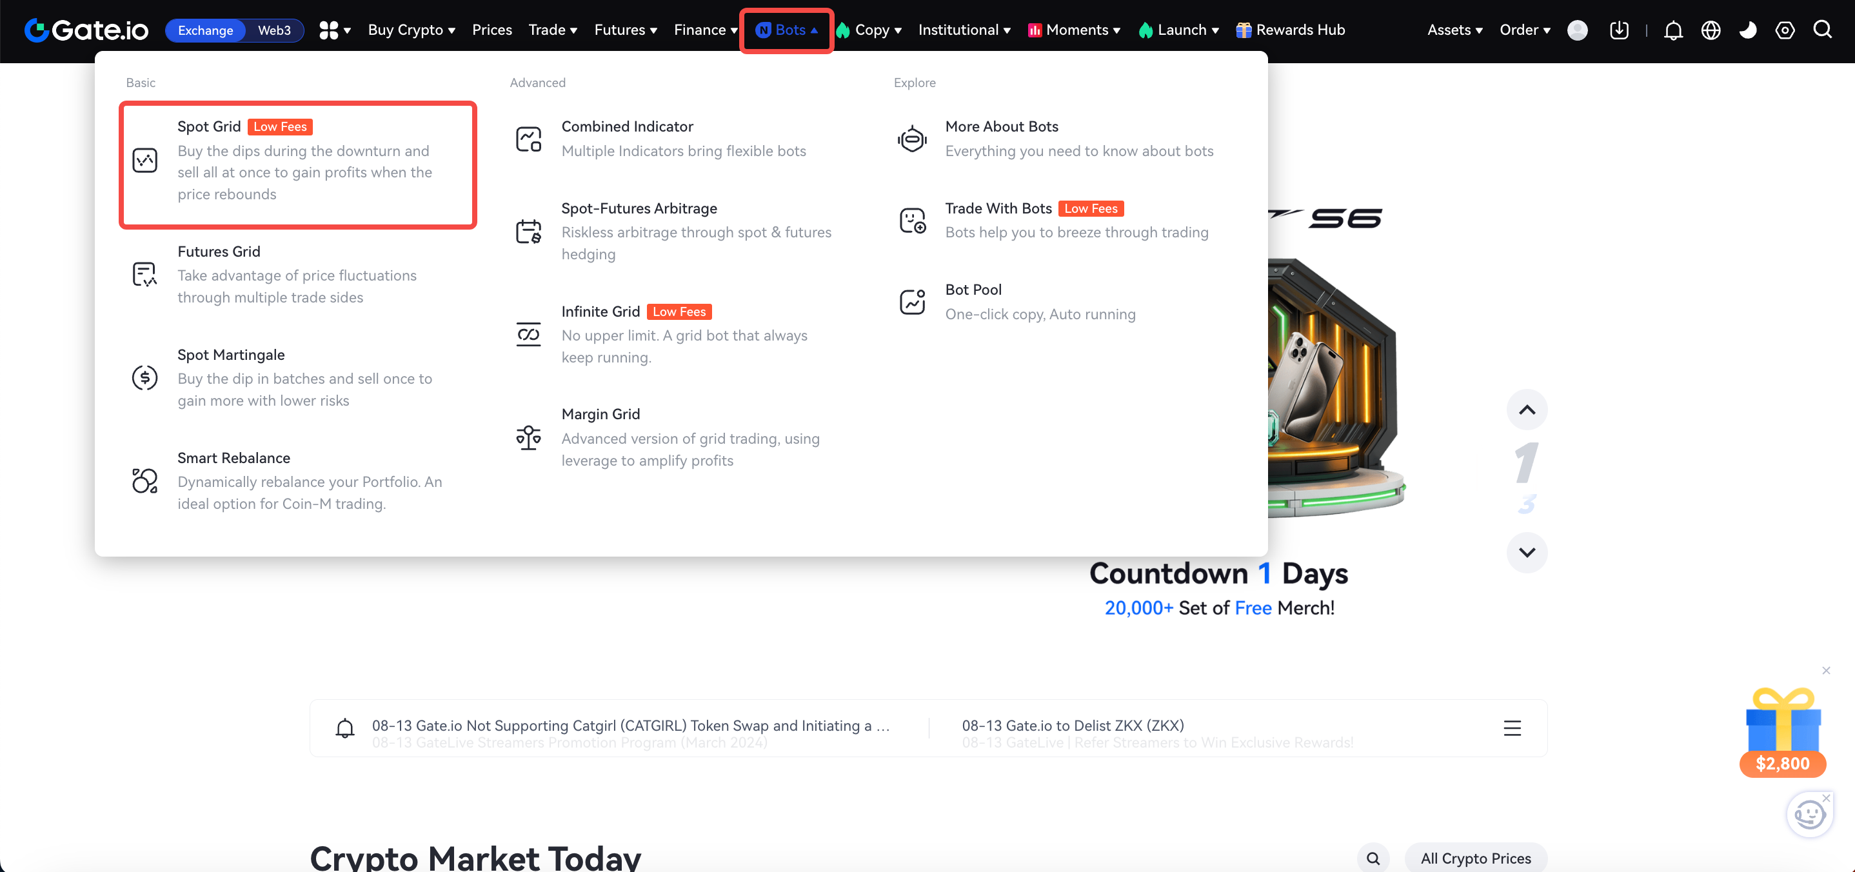The image size is (1855, 872).
Task: Click the All Crypto Prices button
Action: 1475,858
